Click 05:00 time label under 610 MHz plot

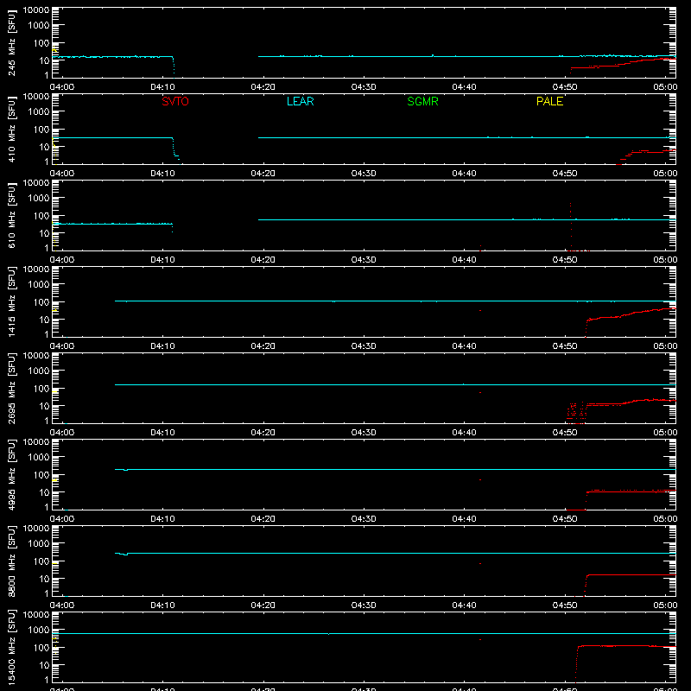pyautogui.click(x=665, y=260)
